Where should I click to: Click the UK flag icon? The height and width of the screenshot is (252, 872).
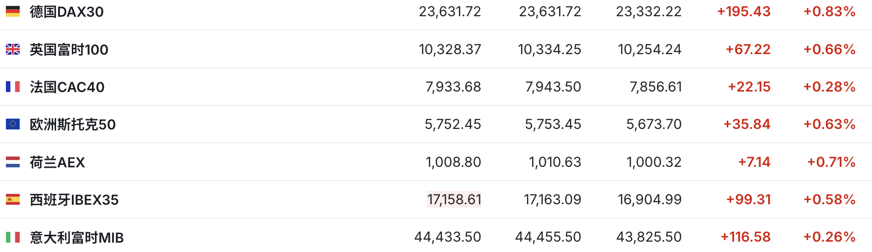(x=13, y=49)
